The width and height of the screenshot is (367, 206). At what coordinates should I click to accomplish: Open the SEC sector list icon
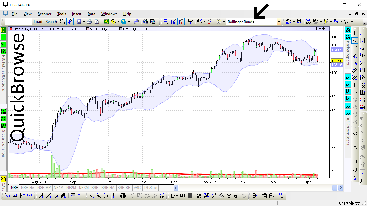pos(4,44)
